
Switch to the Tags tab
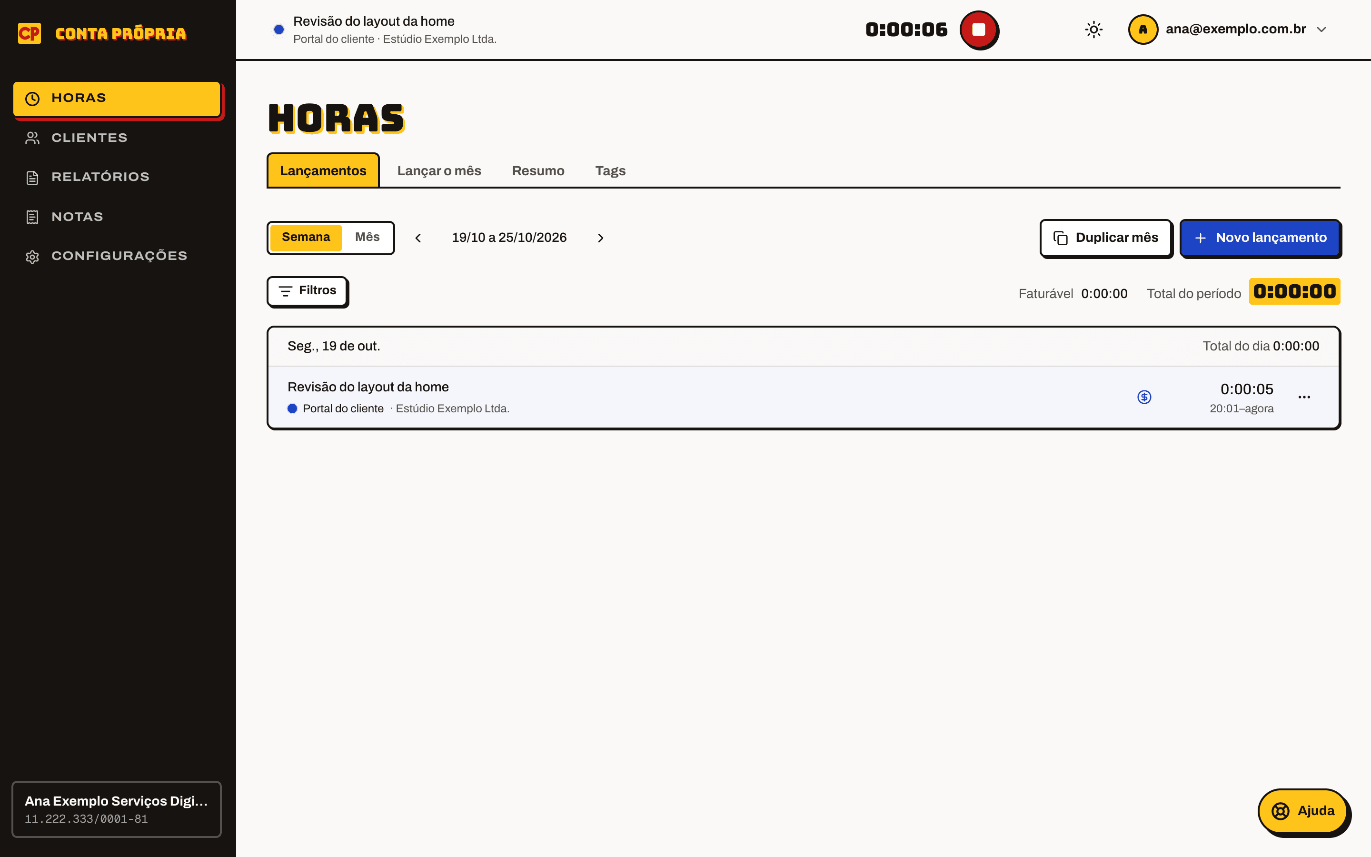610,170
